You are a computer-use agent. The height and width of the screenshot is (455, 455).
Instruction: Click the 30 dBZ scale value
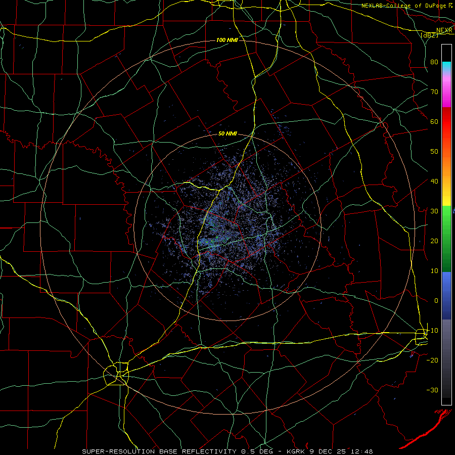coord(434,211)
